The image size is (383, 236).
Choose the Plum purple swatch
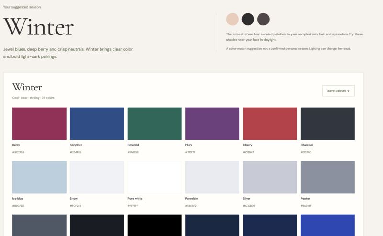(212, 124)
